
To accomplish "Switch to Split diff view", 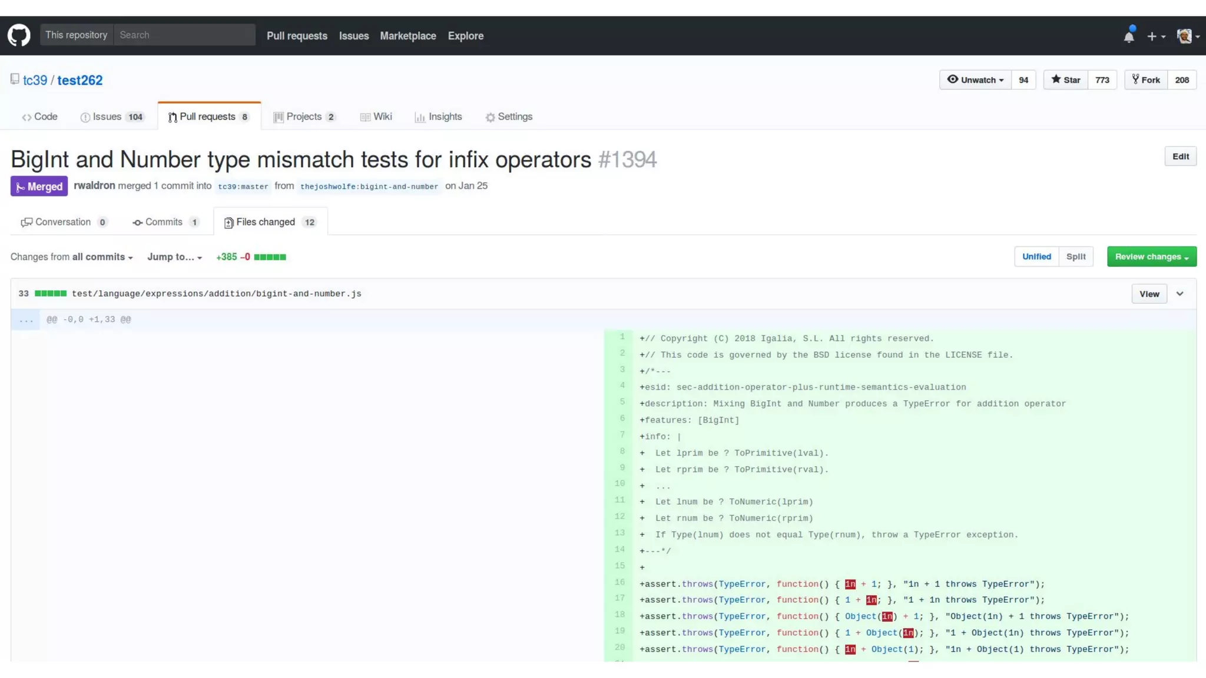I will click(1075, 257).
